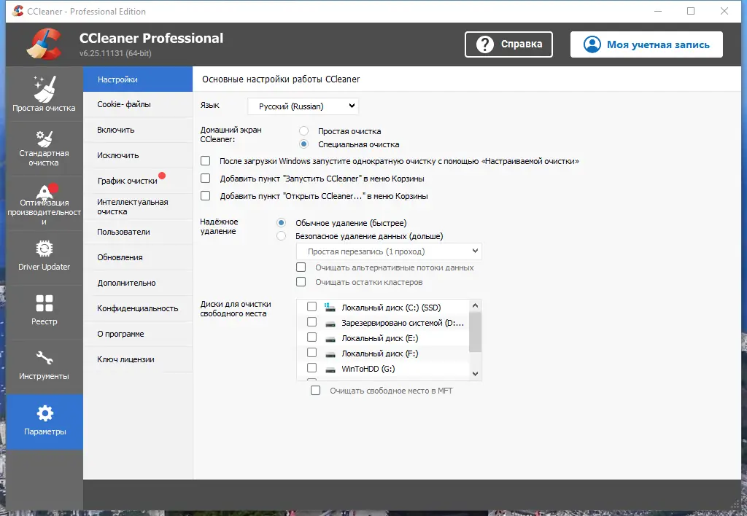
Task: Open the Конфиденциальность section
Action: (138, 308)
